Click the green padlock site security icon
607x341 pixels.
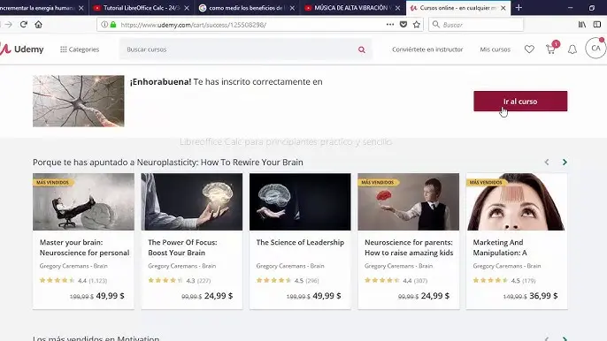(113, 25)
